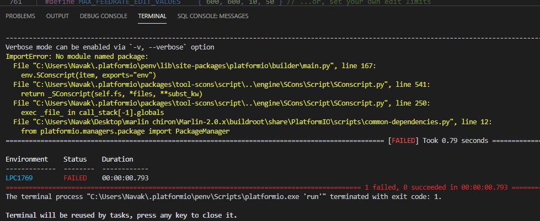
Task: Click 'return _SConscript(self.fs, *files, **subst_kw)' line
Action: point(111,94)
